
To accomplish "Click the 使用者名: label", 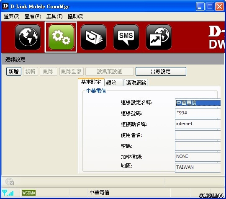I will 131,135.
